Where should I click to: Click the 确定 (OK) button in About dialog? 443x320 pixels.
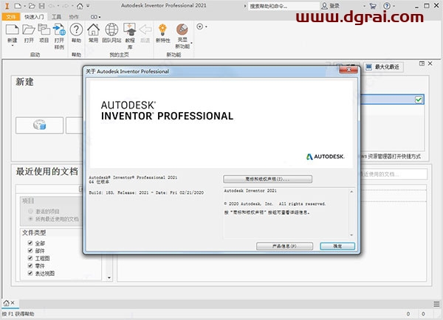coord(337,246)
